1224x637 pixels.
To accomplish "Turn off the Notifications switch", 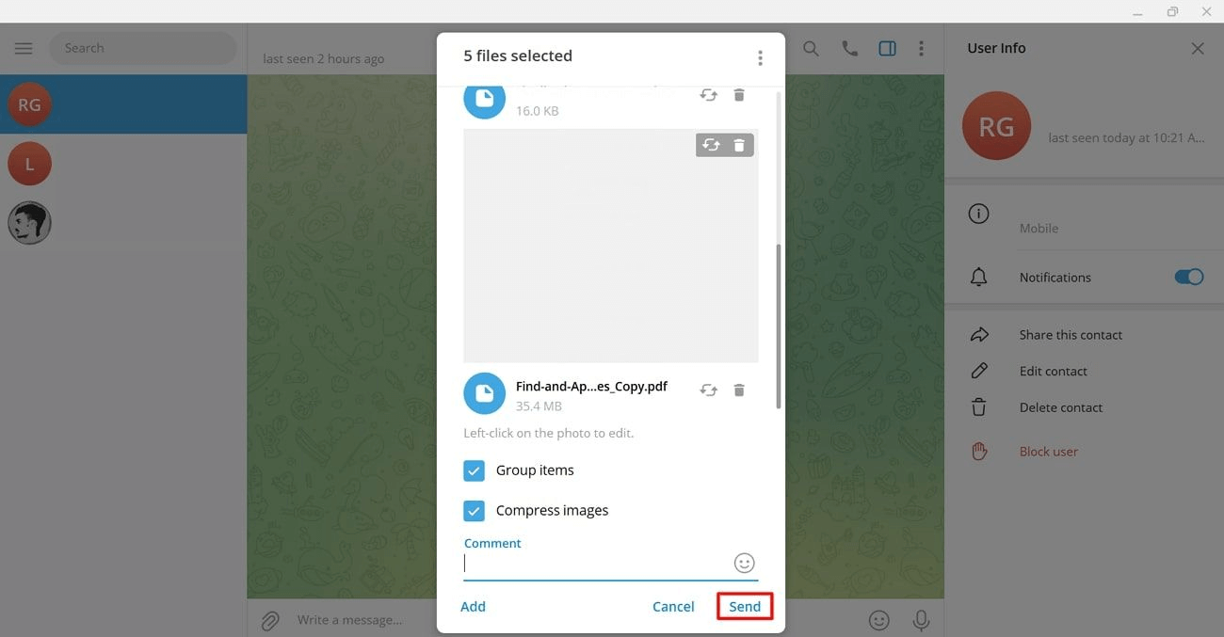I will click(1189, 277).
